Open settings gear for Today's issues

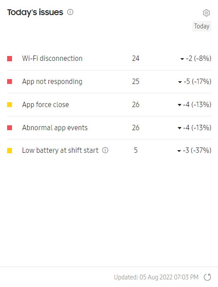coord(206,13)
